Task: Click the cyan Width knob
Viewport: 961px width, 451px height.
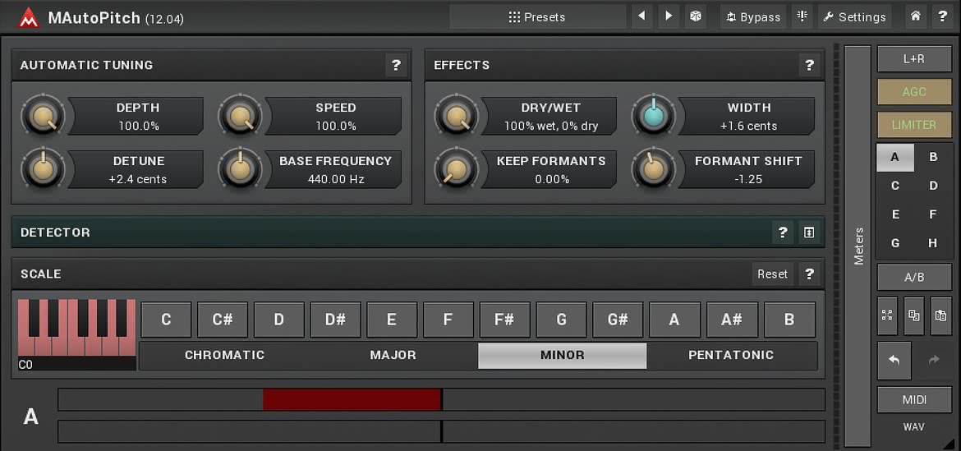Action: pyautogui.click(x=653, y=115)
